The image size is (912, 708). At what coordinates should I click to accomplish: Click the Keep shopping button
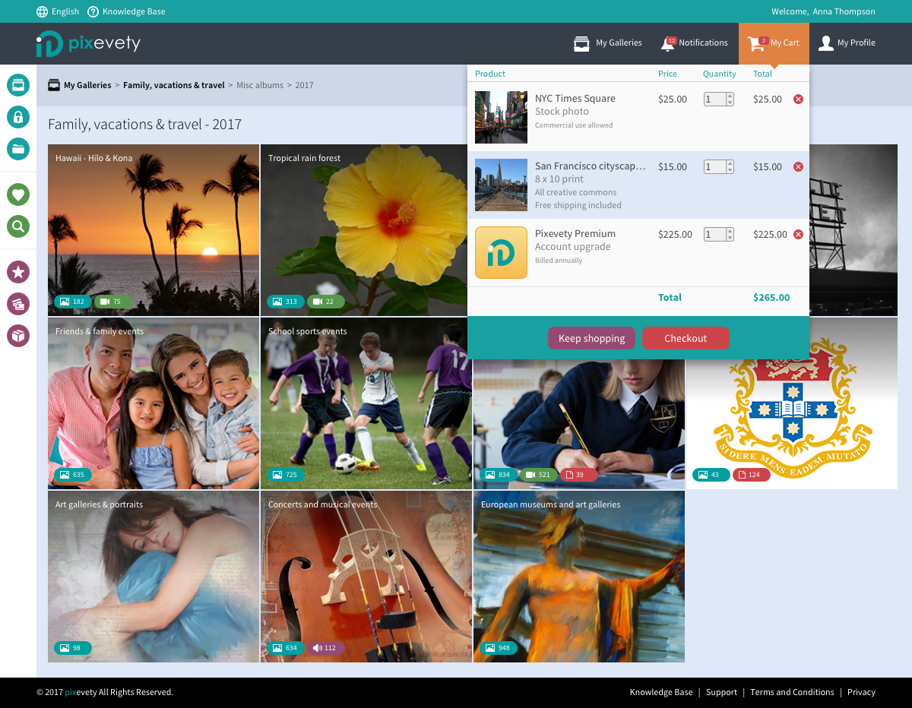pos(591,338)
